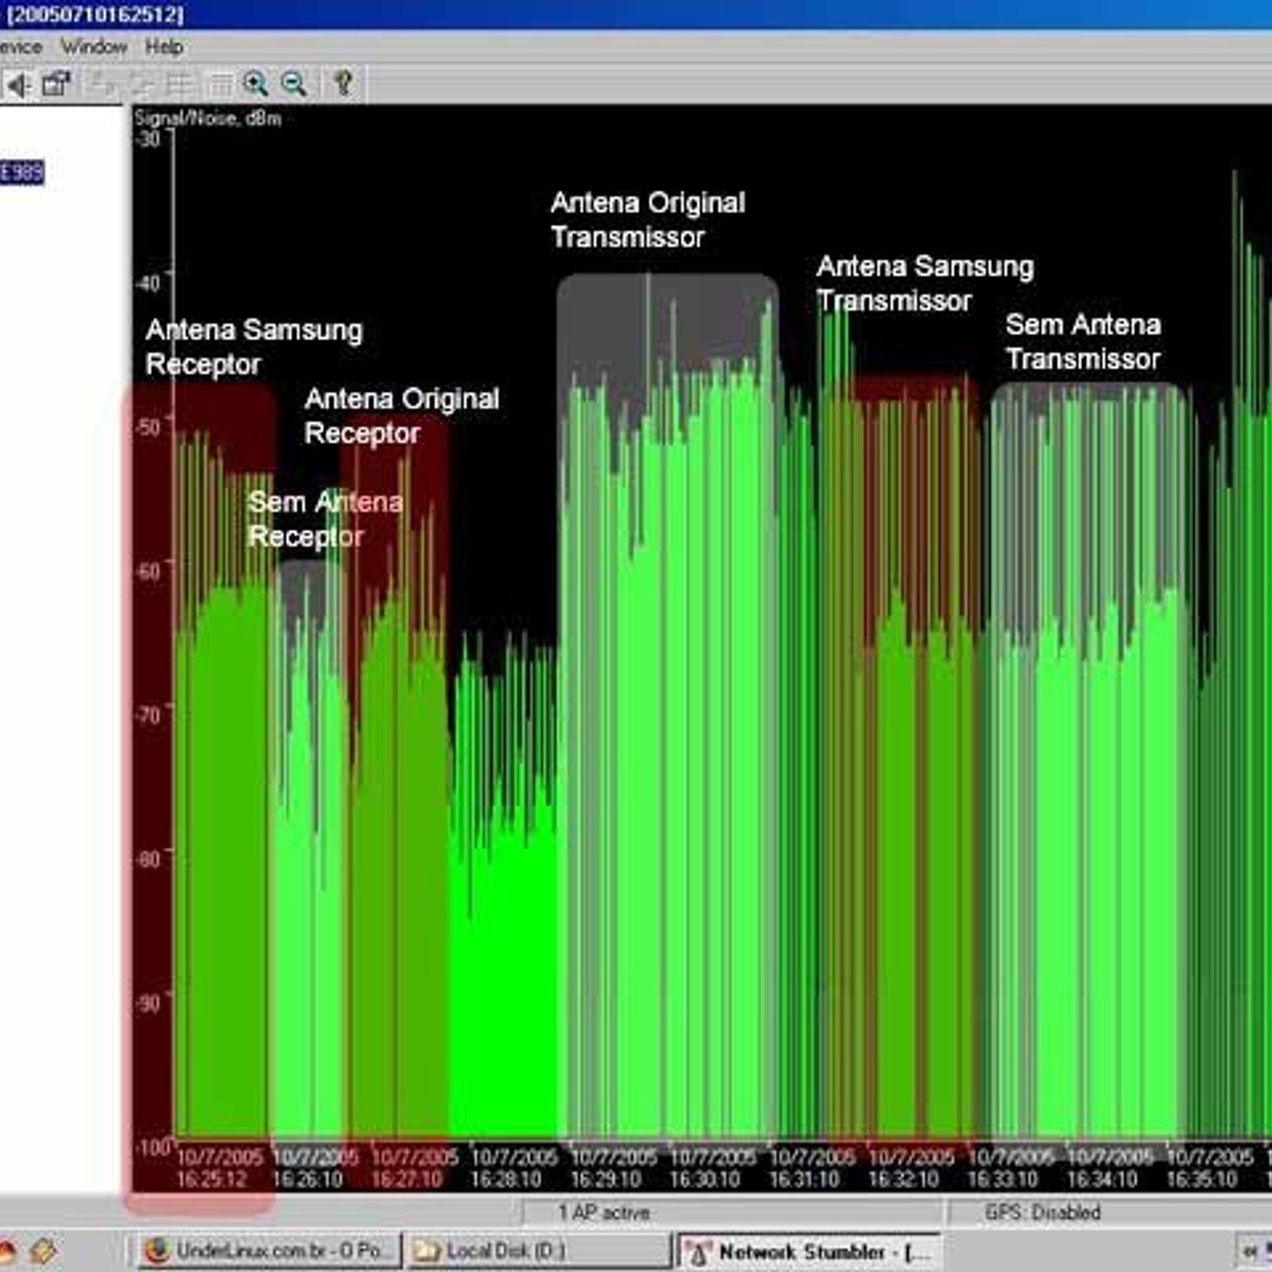Open the Device menu
The height and width of the screenshot is (1272, 1272).
click(x=19, y=47)
